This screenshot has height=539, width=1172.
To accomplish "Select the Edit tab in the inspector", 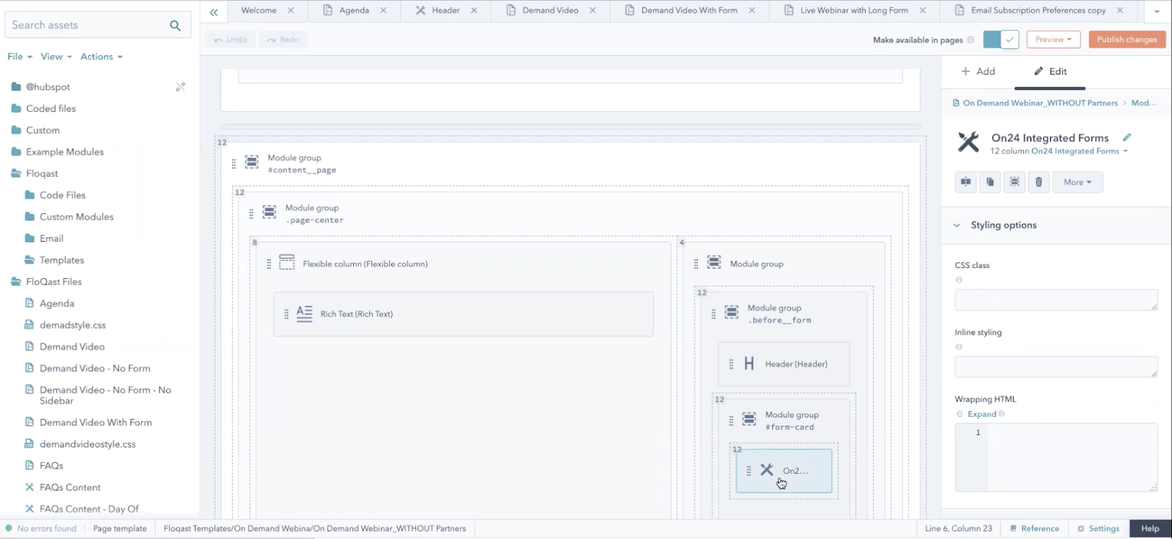I will (x=1050, y=71).
